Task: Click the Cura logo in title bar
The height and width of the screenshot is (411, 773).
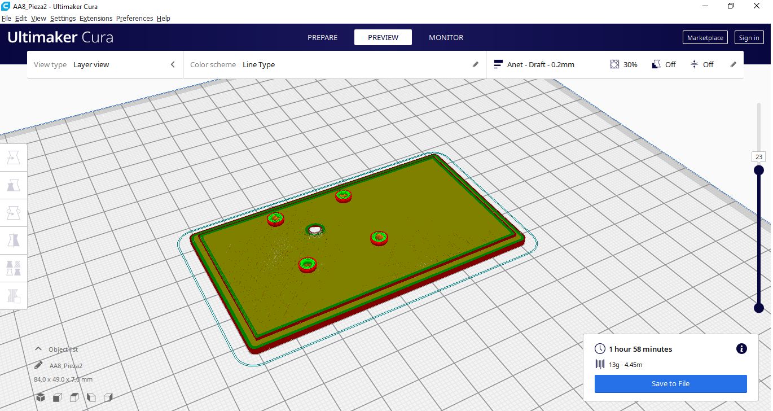Action: (x=6, y=6)
